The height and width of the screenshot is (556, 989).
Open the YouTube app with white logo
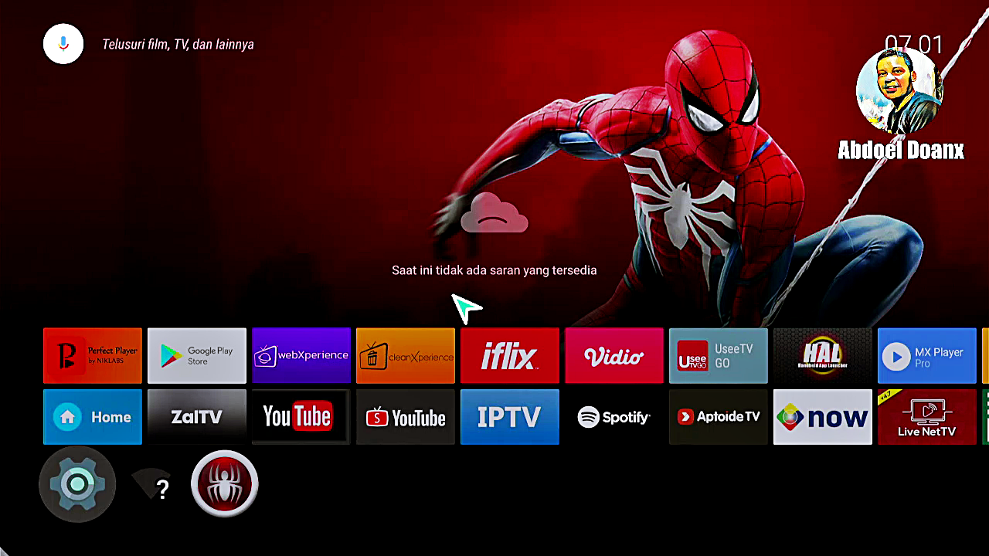click(301, 417)
